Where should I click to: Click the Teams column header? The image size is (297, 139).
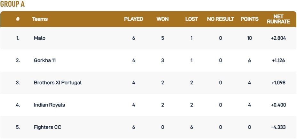(40, 19)
